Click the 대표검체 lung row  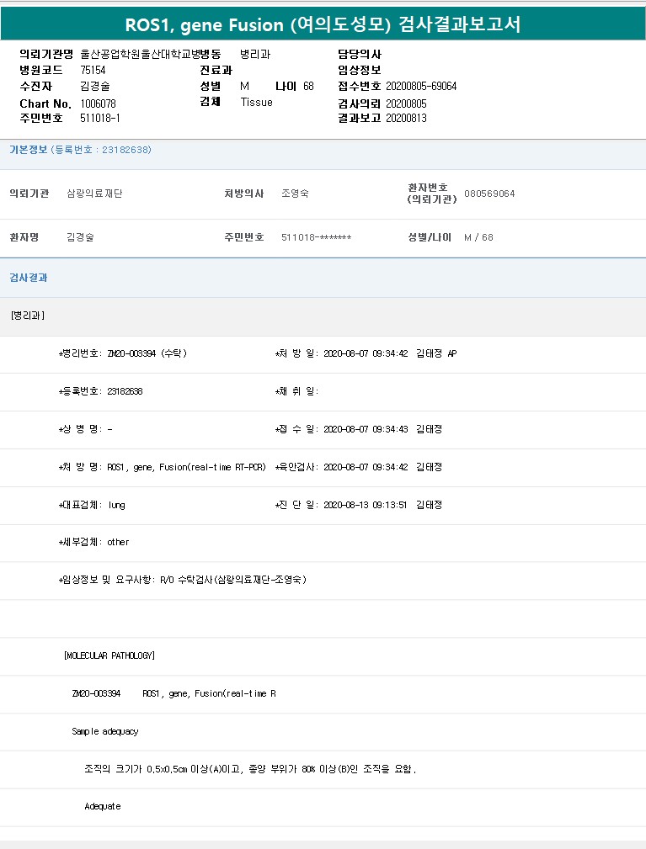point(91,505)
